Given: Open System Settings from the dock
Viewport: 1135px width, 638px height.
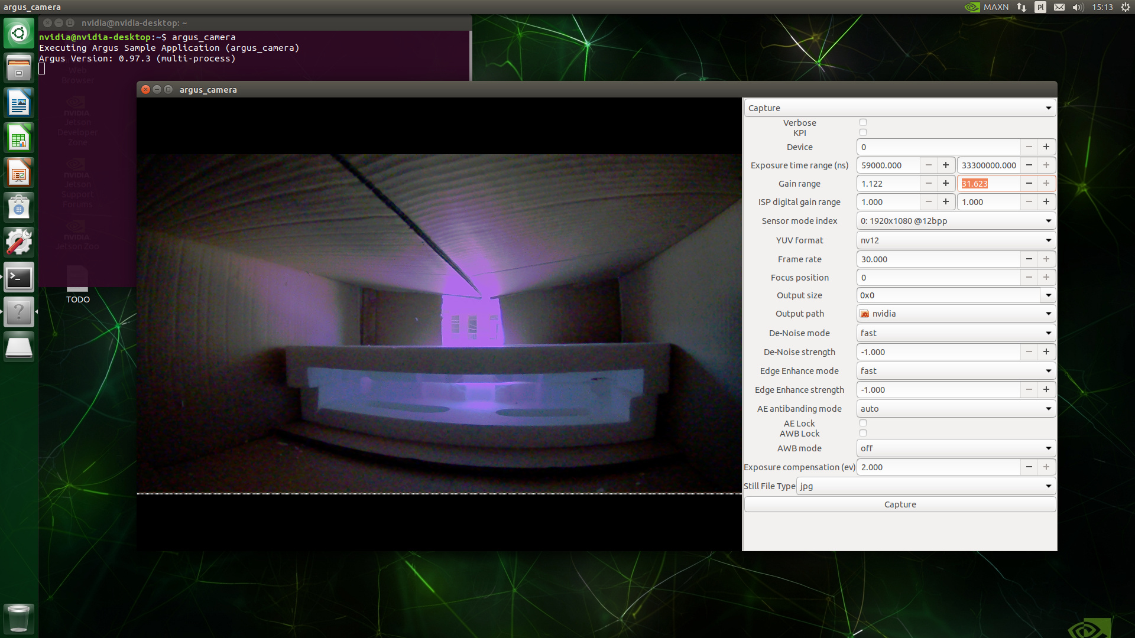Looking at the screenshot, I should pyautogui.click(x=18, y=242).
